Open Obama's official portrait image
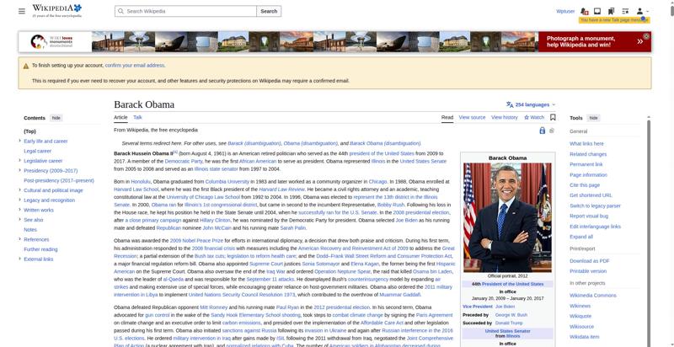 click(507, 217)
